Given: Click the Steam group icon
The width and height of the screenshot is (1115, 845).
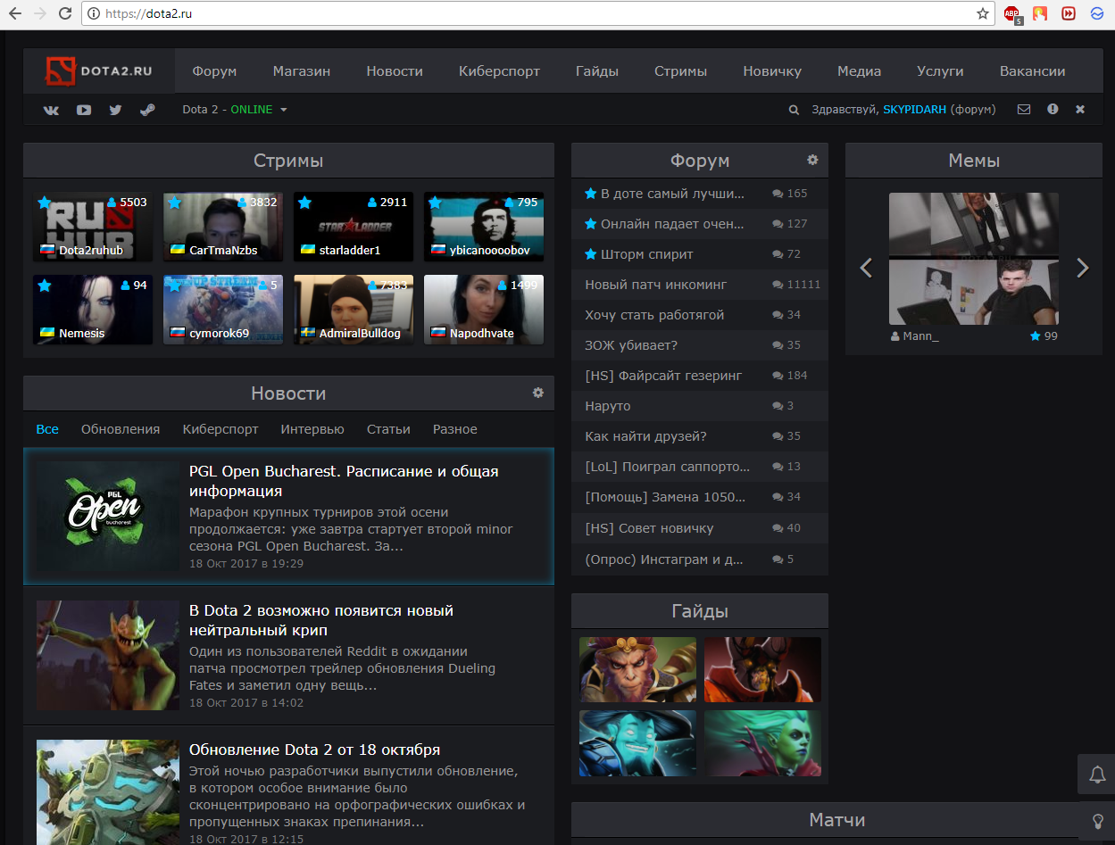Looking at the screenshot, I should click(x=147, y=110).
